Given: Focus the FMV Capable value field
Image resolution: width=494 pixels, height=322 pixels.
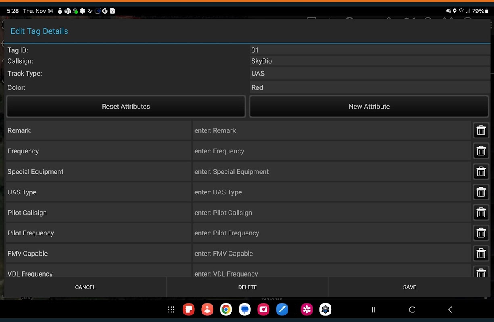Looking at the screenshot, I should (x=332, y=253).
